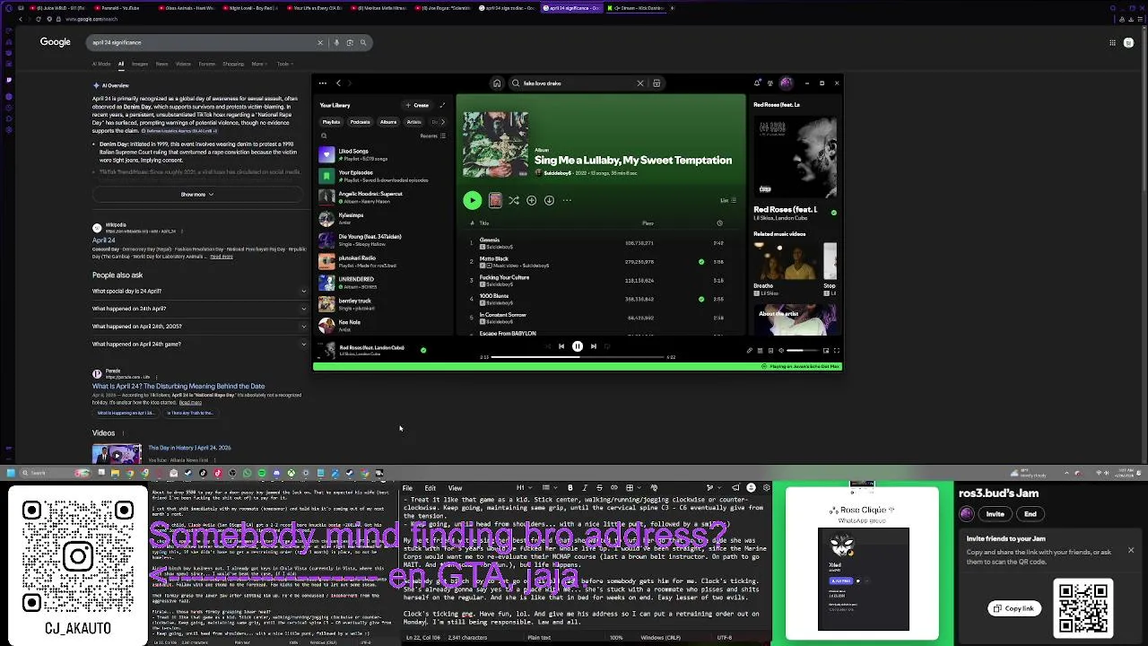Seek within the Spotify progress bar
Screen dimensions: 1148x646
[x=579, y=357]
